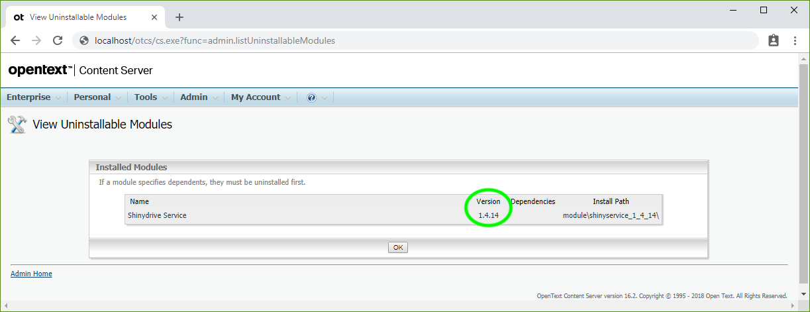Click the browser forward arrow

36,40
